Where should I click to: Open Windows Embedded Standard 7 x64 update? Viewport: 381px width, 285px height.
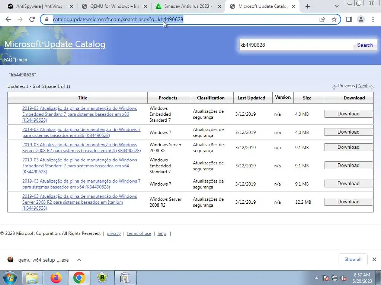80,166
